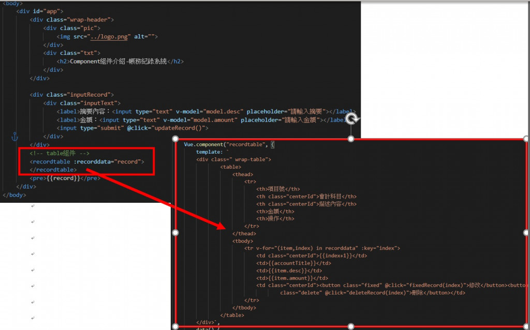The image size is (530, 330).
Task: Click the bottom-left corner sizing handle of selected image
Action: [175, 326]
